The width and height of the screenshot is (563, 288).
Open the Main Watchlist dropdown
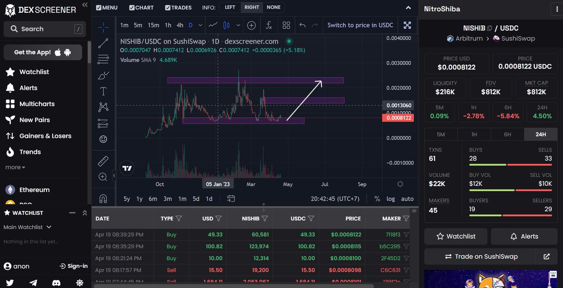tap(27, 227)
